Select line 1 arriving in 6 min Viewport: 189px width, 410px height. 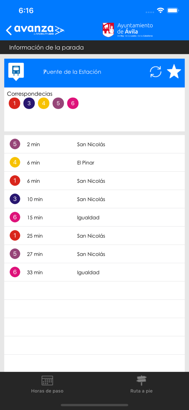(94, 181)
